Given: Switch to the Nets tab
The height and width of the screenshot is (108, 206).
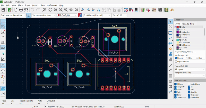Looking at the screenshot, I should (192, 24).
